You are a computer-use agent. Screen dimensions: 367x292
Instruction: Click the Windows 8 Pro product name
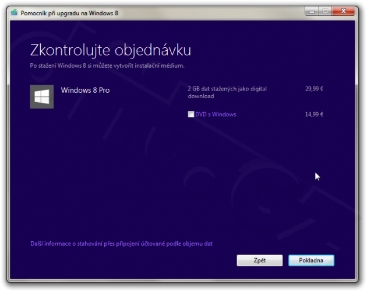pyautogui.click(x=85, y=90)
